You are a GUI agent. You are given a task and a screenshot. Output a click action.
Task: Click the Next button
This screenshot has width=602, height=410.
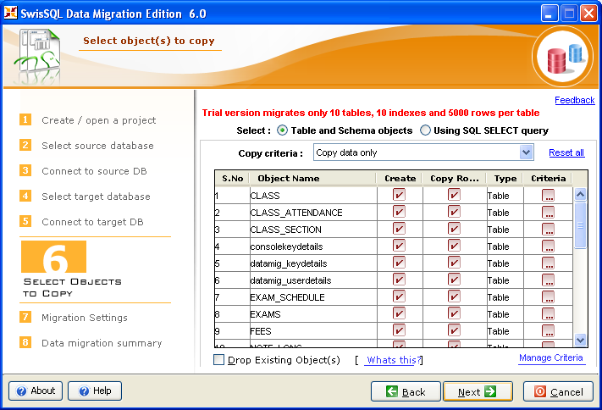[478, 391]
